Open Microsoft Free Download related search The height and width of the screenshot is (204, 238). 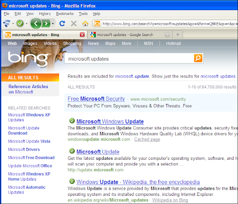(31, 158)
